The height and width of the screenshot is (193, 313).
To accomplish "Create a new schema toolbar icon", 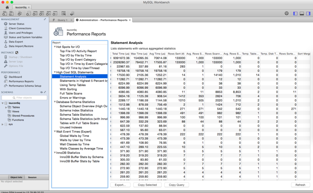I will point(29,13).
